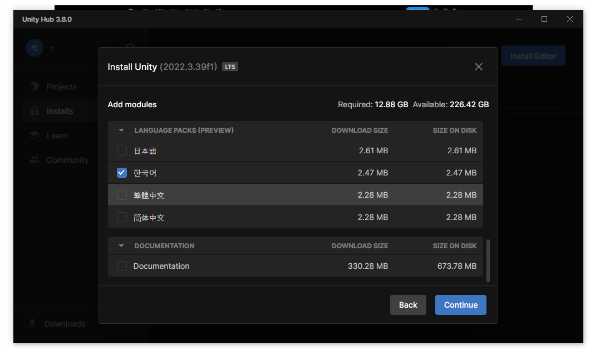Minimize the Unity Hub window
Viewport: 595px width, 351px height.
point(519,19)
